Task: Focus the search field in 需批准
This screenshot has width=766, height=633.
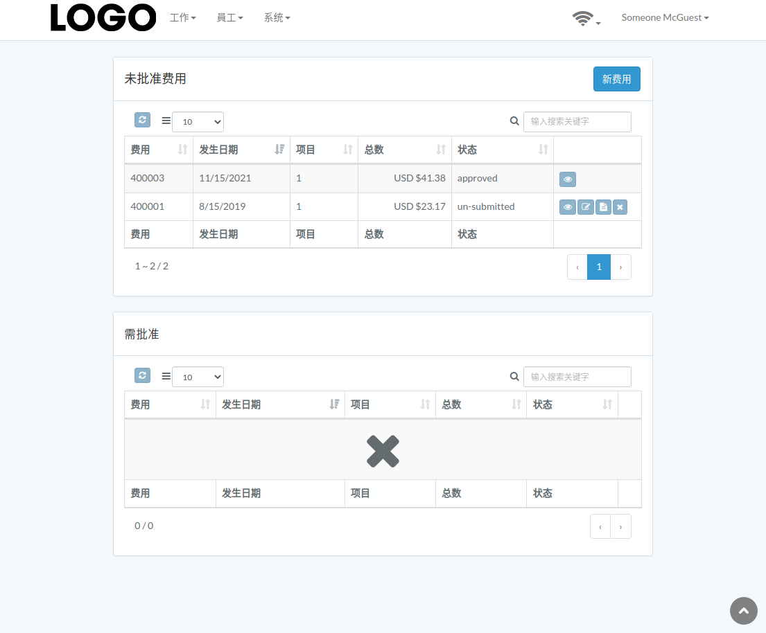Action: tap(577, 377)
